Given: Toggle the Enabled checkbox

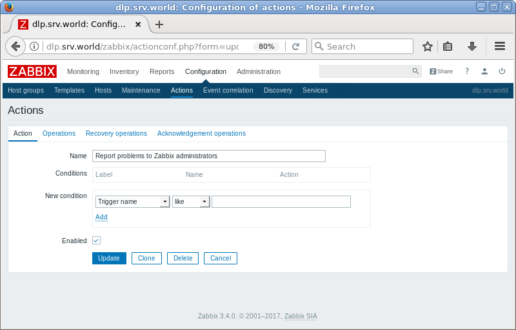Looking at the screenshot, I should (96, 241).
